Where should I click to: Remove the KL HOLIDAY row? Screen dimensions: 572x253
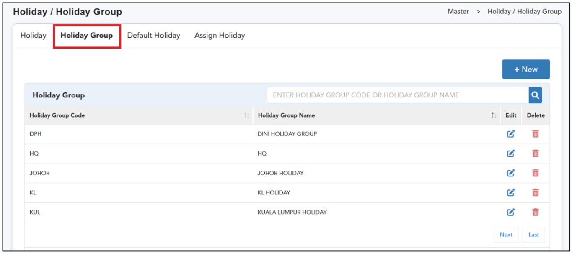click(x=535, y=192)
